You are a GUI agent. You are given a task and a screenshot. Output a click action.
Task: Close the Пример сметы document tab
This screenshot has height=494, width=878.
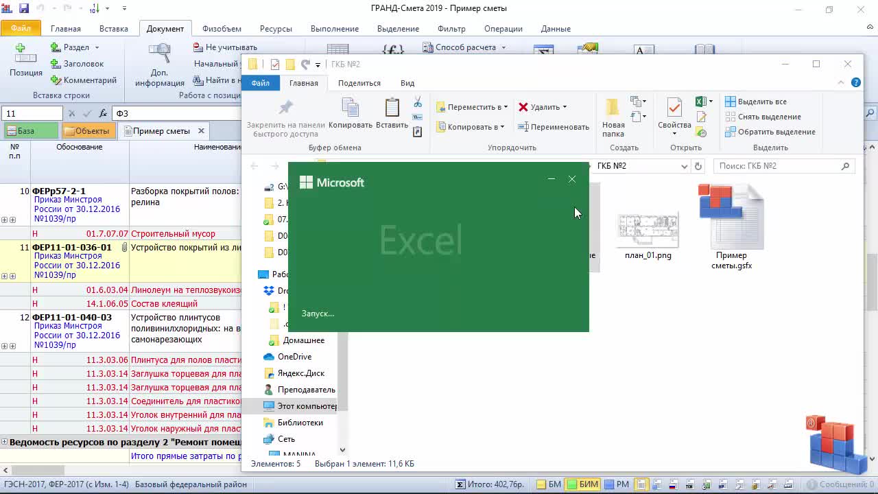201,130
